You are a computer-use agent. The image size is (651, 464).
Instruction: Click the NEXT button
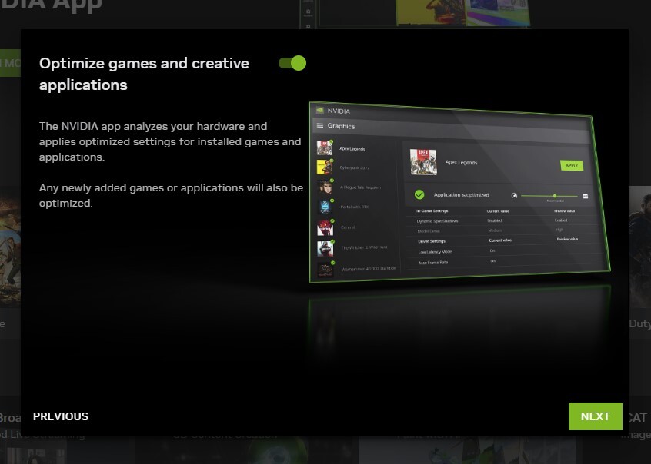[x=595, y=416]
